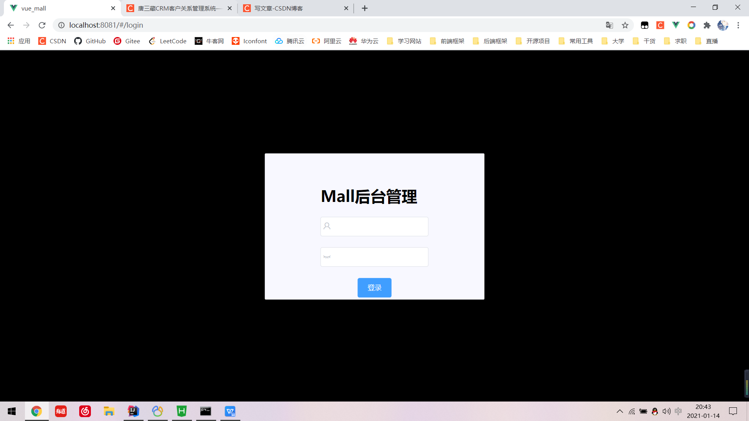Open the 牛客网 bookmark
The image size is (749, 421).
[x=209, y=41]
